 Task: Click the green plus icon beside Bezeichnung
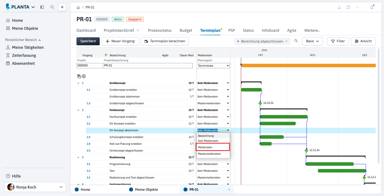[x=106, y=55]
